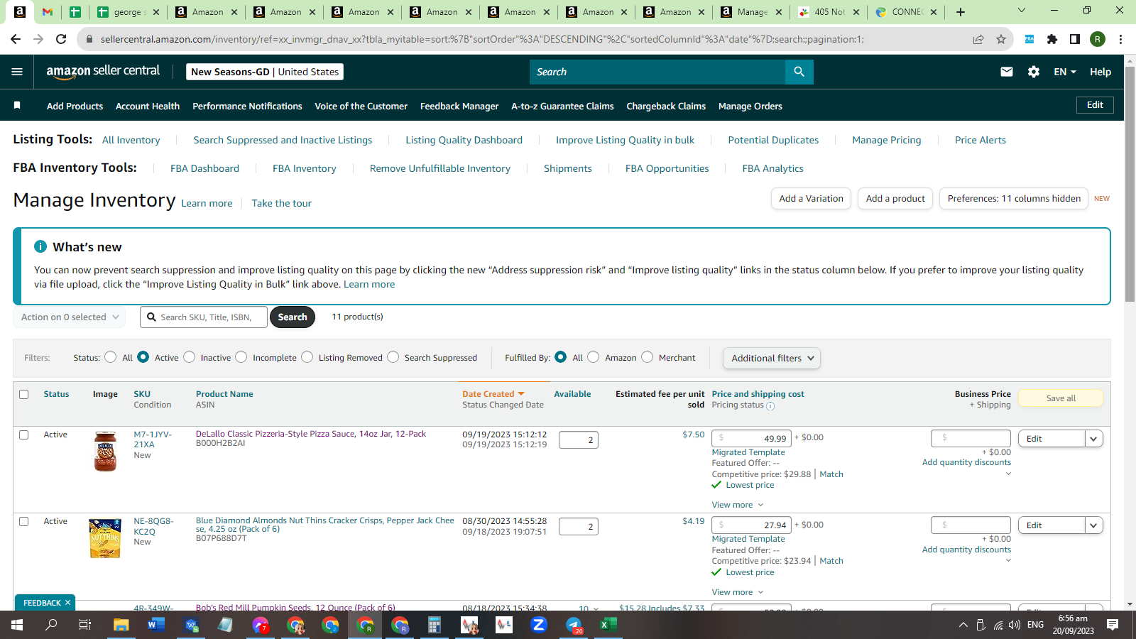1136x639 pixels.
Task: Toggle the Chrome side panel icon
Action: click(1075, 39)
